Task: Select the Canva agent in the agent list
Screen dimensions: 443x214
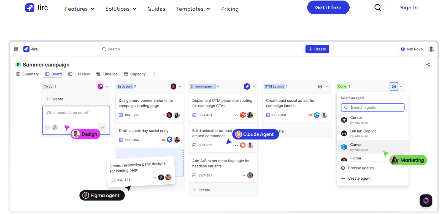Action: pos(372,147)
